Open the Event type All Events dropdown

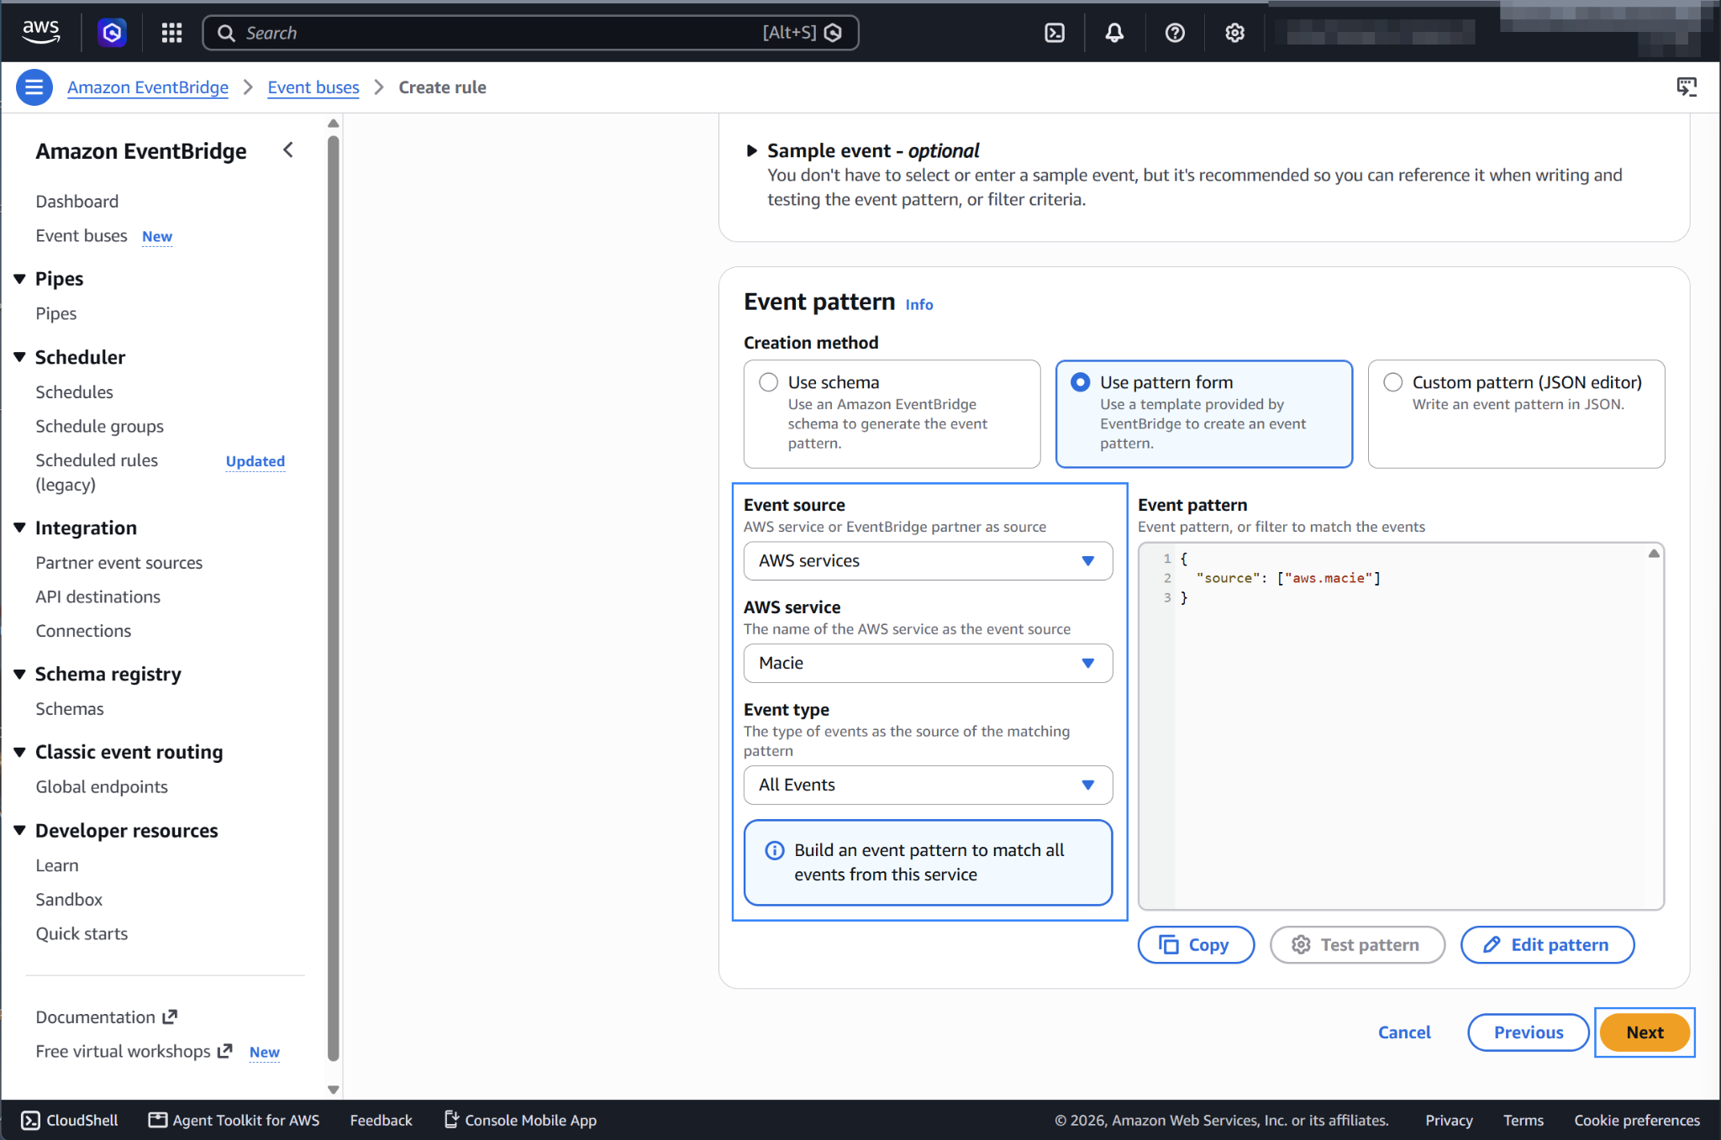click(928, 785)
